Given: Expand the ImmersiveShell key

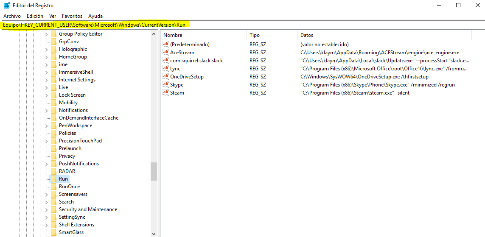Looking at the screenshot, I should (46, 72).
